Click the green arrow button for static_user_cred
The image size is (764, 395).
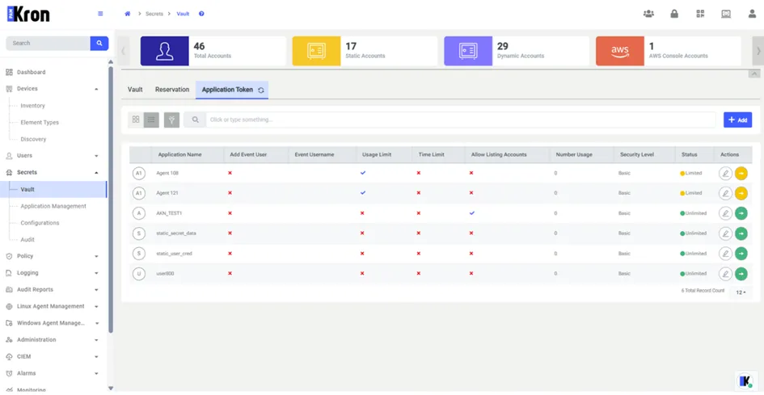tap(741, 254)
